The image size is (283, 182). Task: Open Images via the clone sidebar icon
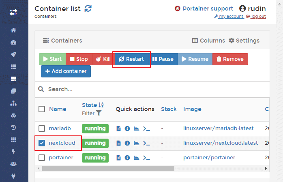coord(13,91)
